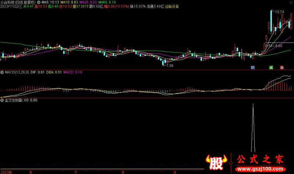Select the 众合科技(日线 前复权) title
294x174 pixels.
pyautogui.click(x=18, y=2)
